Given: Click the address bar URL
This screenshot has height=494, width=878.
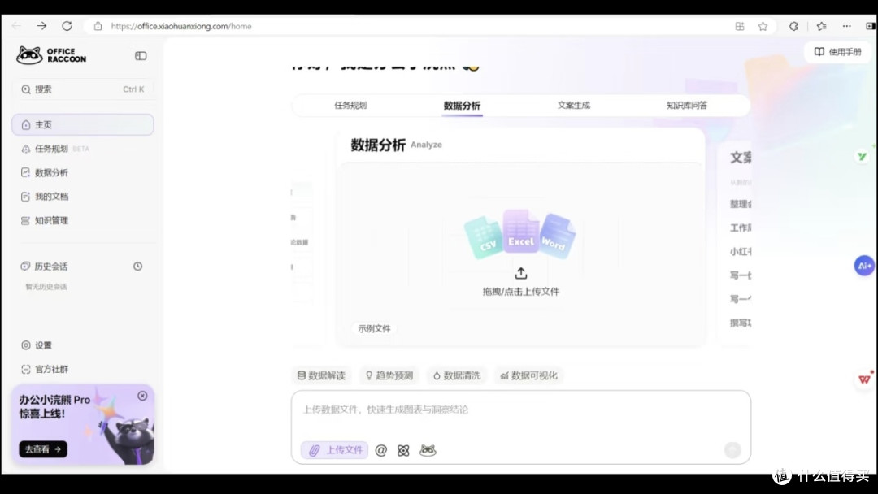Looking at the screenshot, I should [x=180, y=26].
